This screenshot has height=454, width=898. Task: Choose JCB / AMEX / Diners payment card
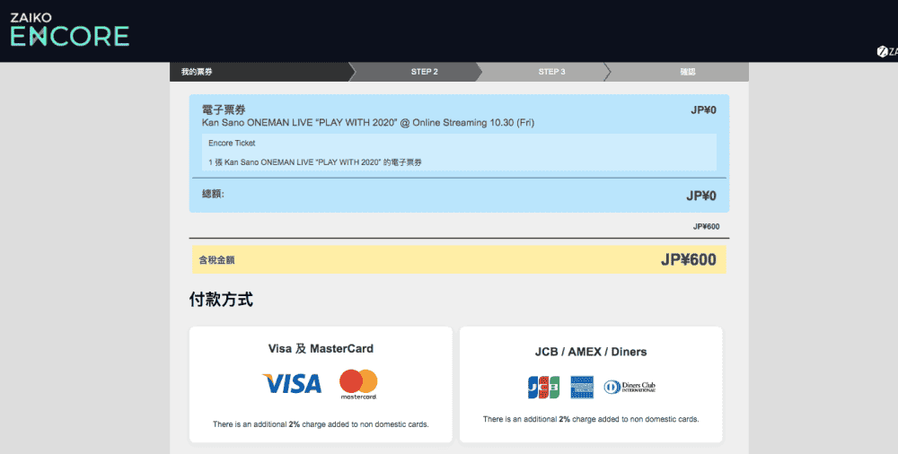click(x=591, y=385)
